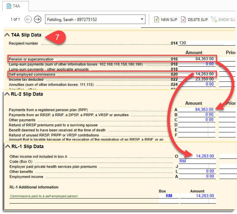Select RL-1 box O other income amount
237x214 pixels.
[197, 156]
